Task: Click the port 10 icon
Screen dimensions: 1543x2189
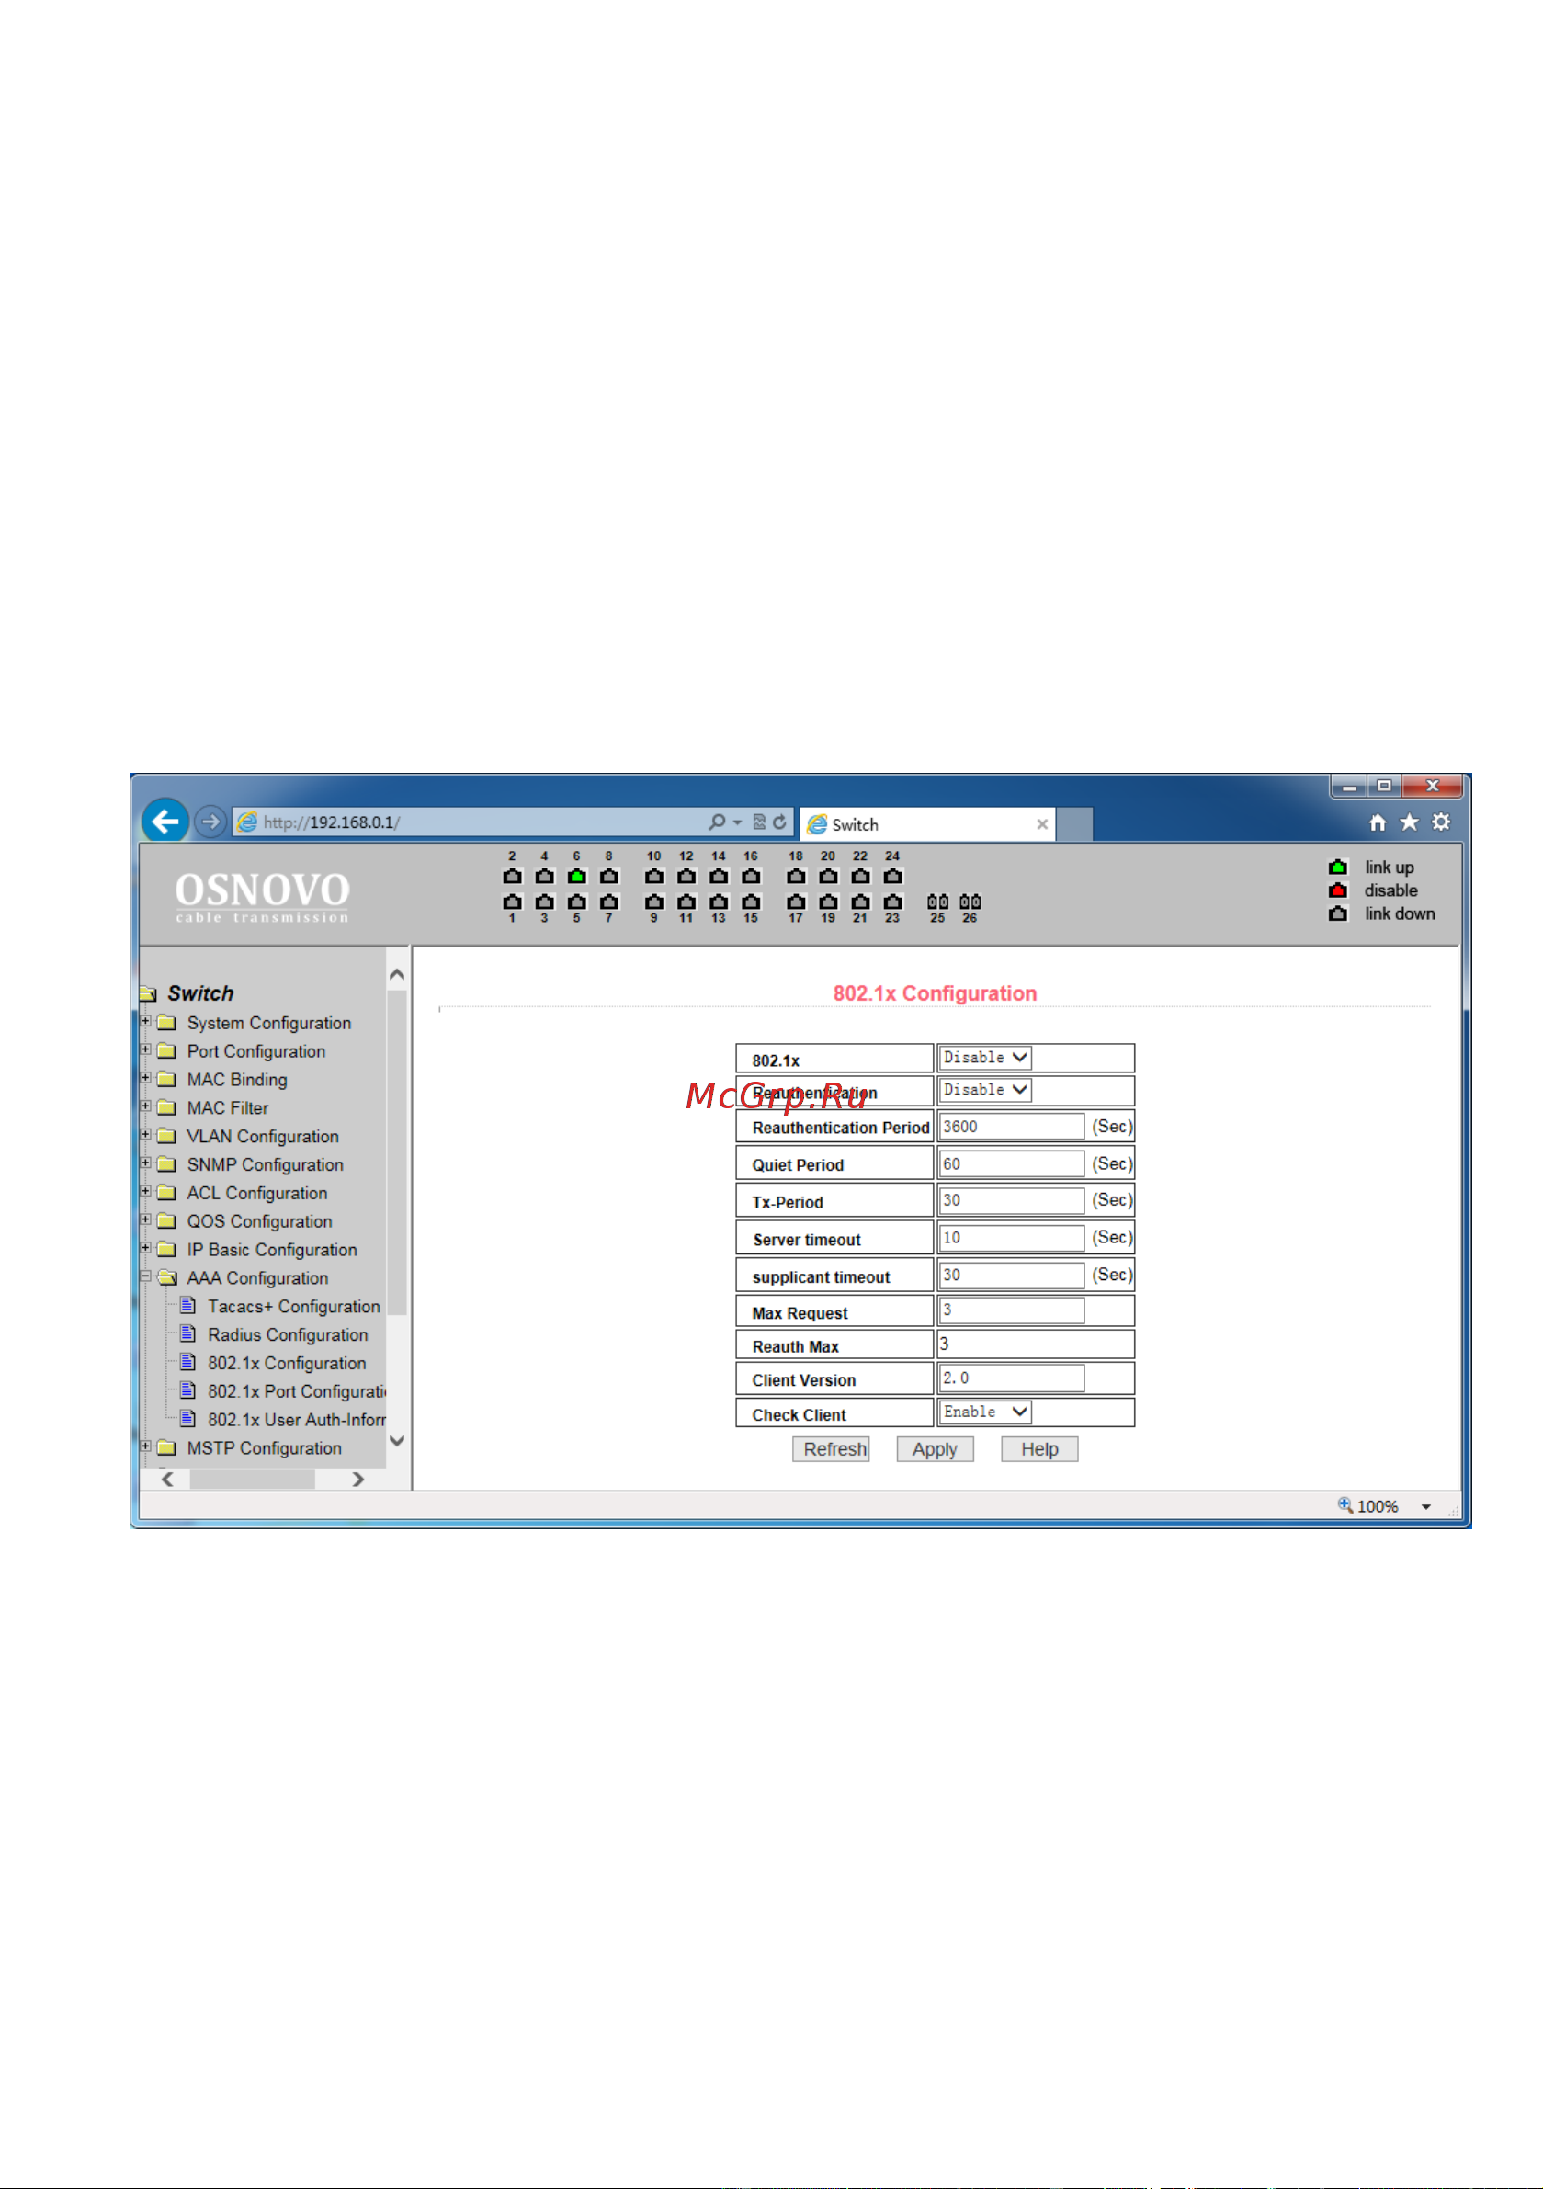Action: [654, 876]
